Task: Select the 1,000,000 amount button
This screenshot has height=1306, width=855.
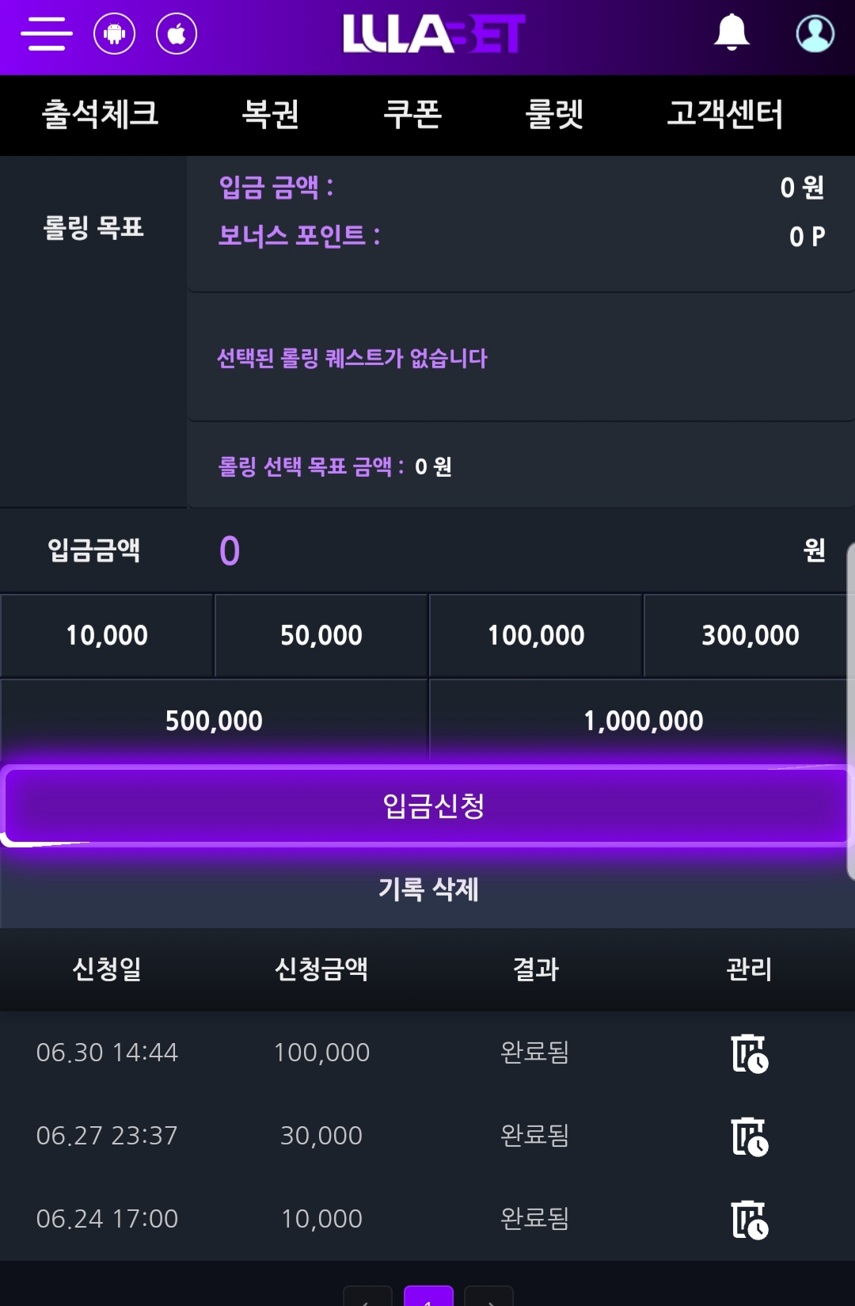Action: point(642,721)
